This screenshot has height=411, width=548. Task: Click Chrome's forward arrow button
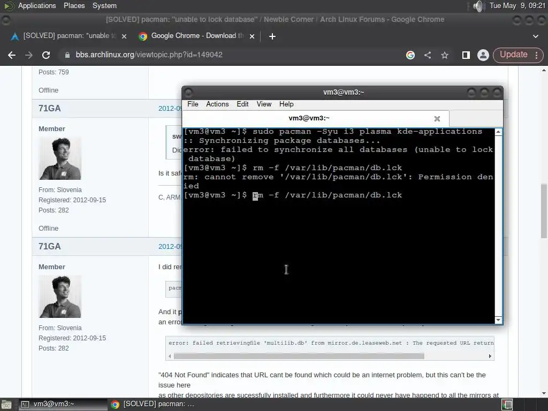tap(29, 55)
